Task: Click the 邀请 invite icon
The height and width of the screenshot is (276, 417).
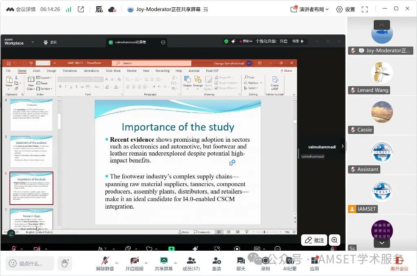Action: coord(217,264)
